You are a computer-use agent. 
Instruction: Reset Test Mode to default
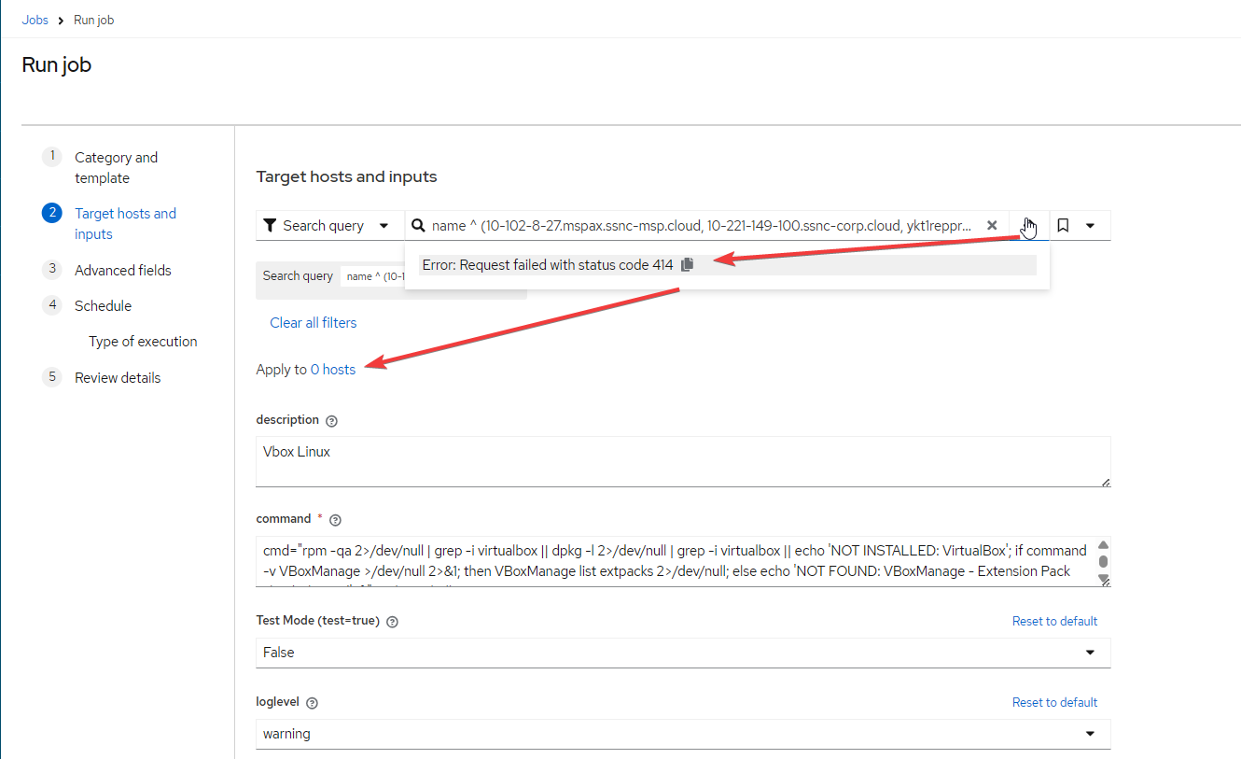1054,621
